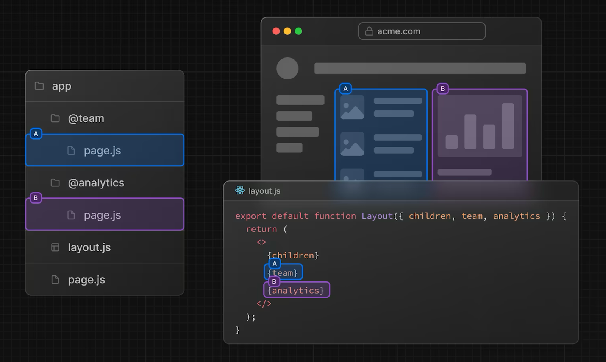
Task: Click the opening <> fragment tag
Action: [x=261, y=242]
